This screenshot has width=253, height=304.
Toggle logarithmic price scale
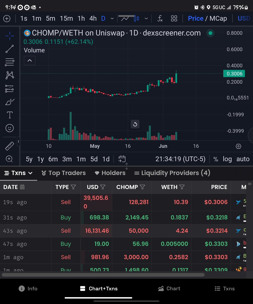pos(227,159)
